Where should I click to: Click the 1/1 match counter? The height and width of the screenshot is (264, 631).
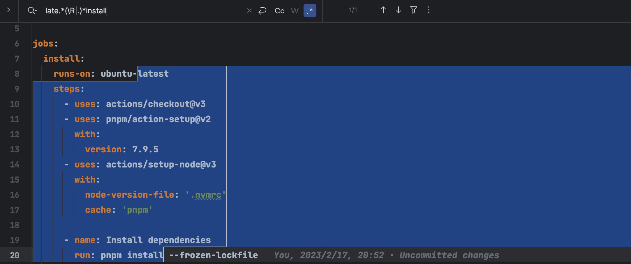pyautogui.click(x=353, y=10)
